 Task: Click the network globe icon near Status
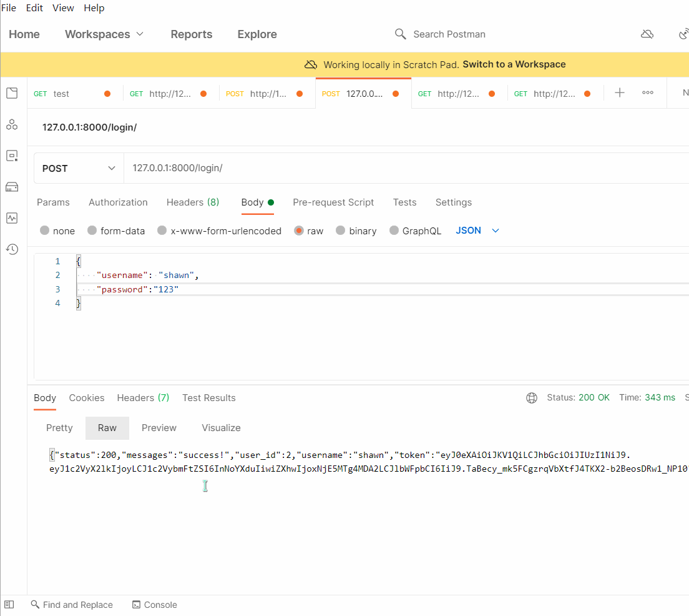tap(532, 398)
